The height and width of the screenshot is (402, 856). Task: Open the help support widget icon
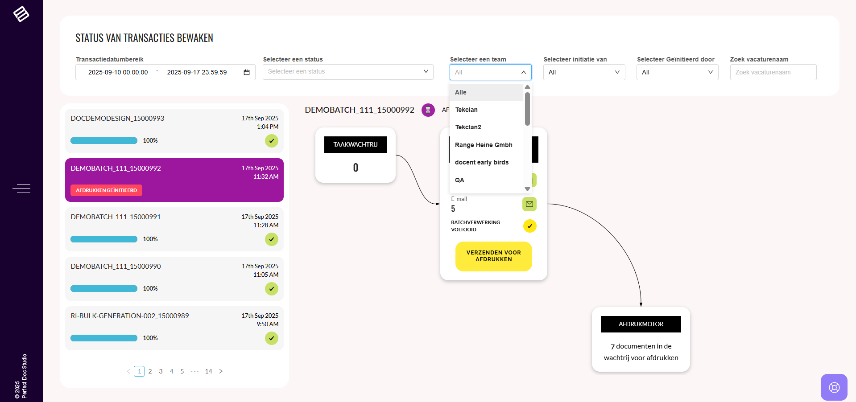pos(834,387)
